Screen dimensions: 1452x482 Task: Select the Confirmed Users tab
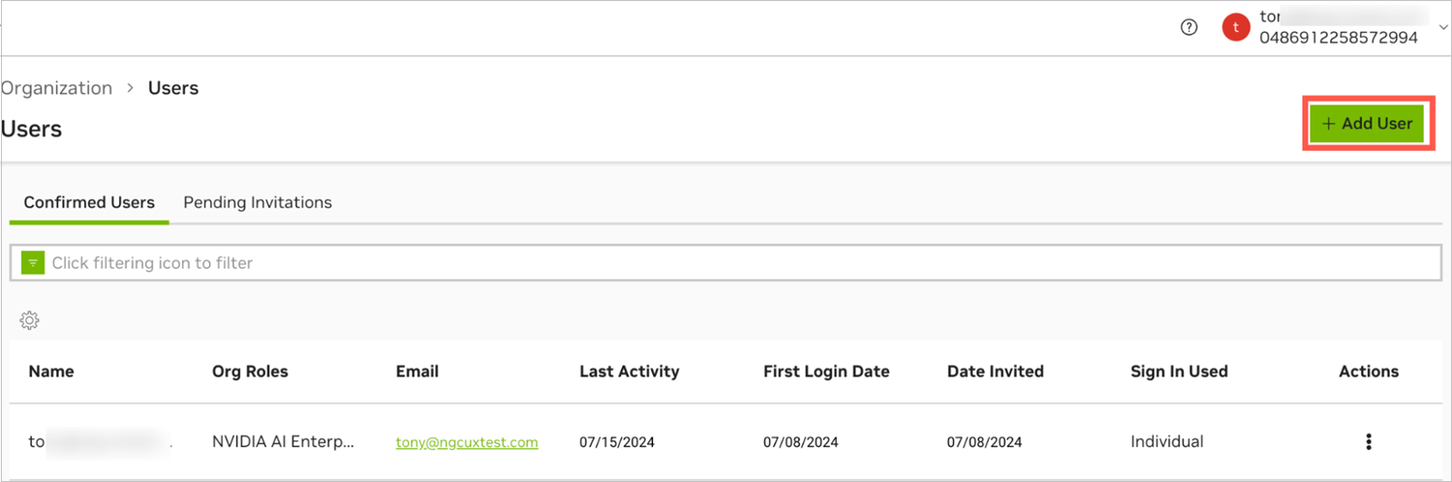tap(89, 202)
